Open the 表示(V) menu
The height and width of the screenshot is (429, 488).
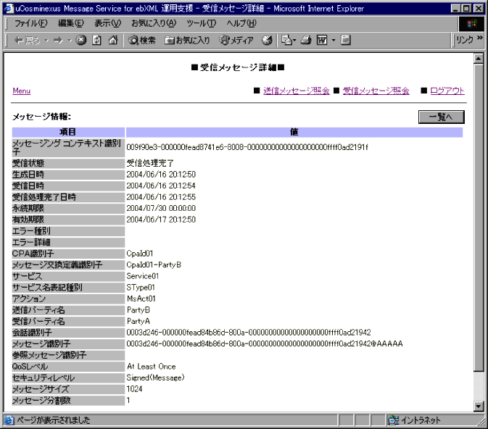pyautogui.click(x=107, y=23)
